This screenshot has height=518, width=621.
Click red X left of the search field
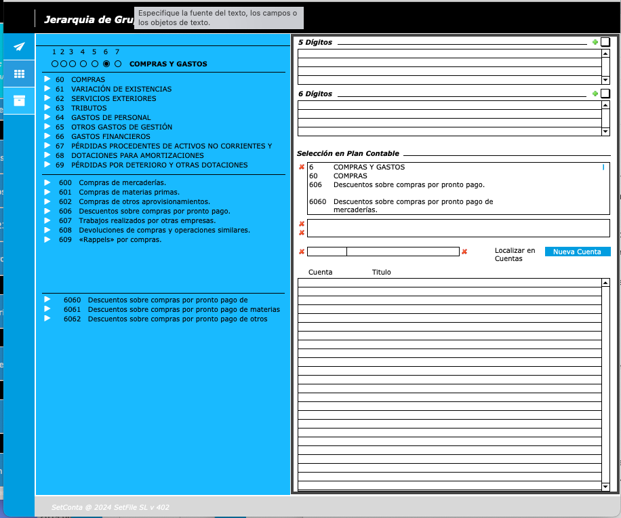click(302, 252)
